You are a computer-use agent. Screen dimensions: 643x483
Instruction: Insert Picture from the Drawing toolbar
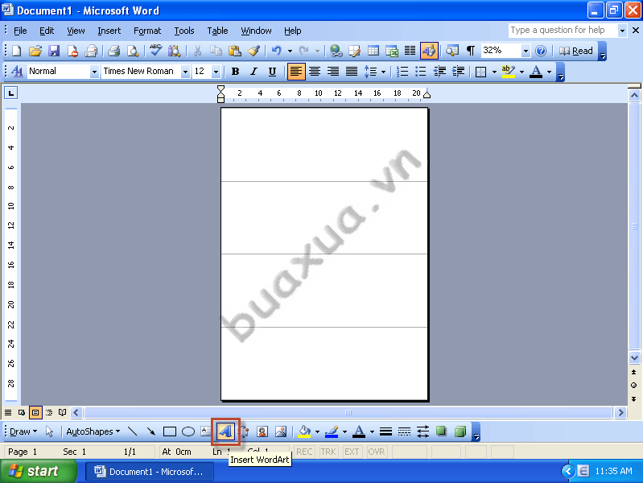coord(281,431)
